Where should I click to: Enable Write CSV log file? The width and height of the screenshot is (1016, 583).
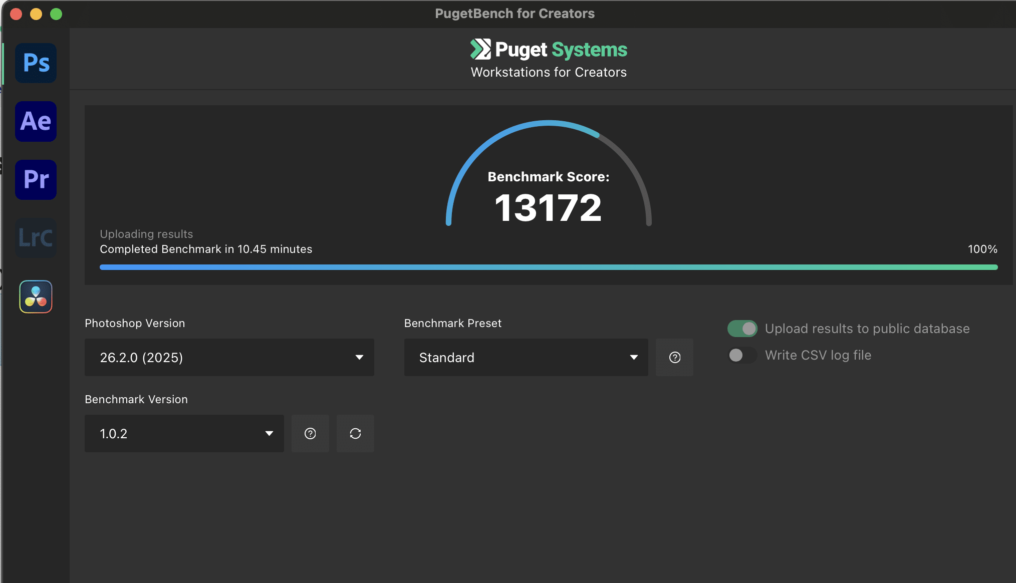click(742, 355)
